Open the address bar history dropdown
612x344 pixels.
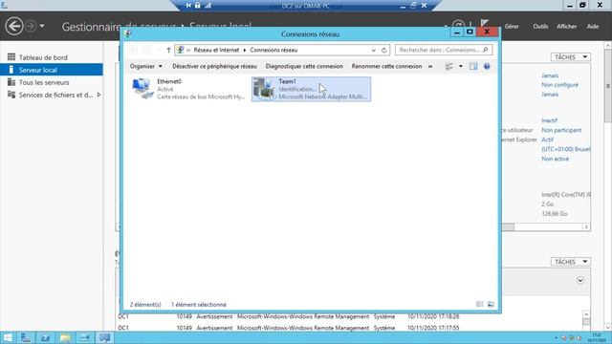(374, 50)
